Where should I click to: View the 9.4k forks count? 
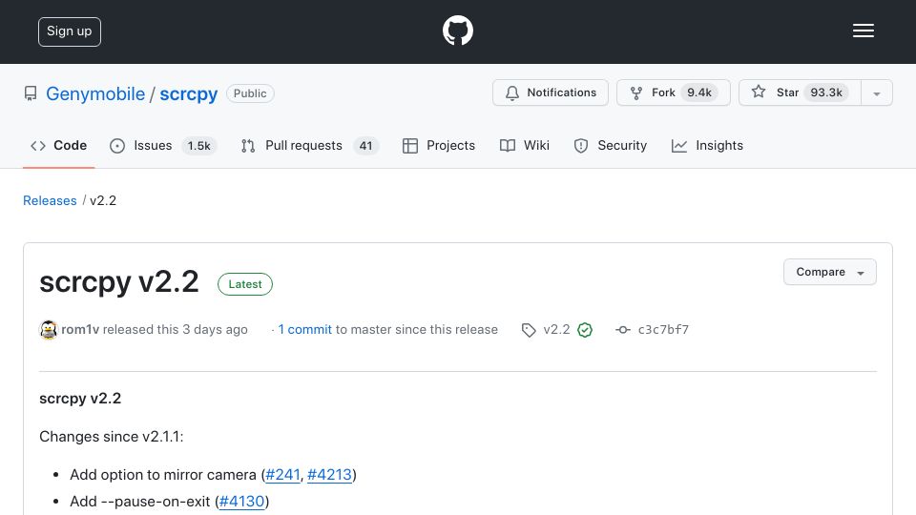coord(699,93)
